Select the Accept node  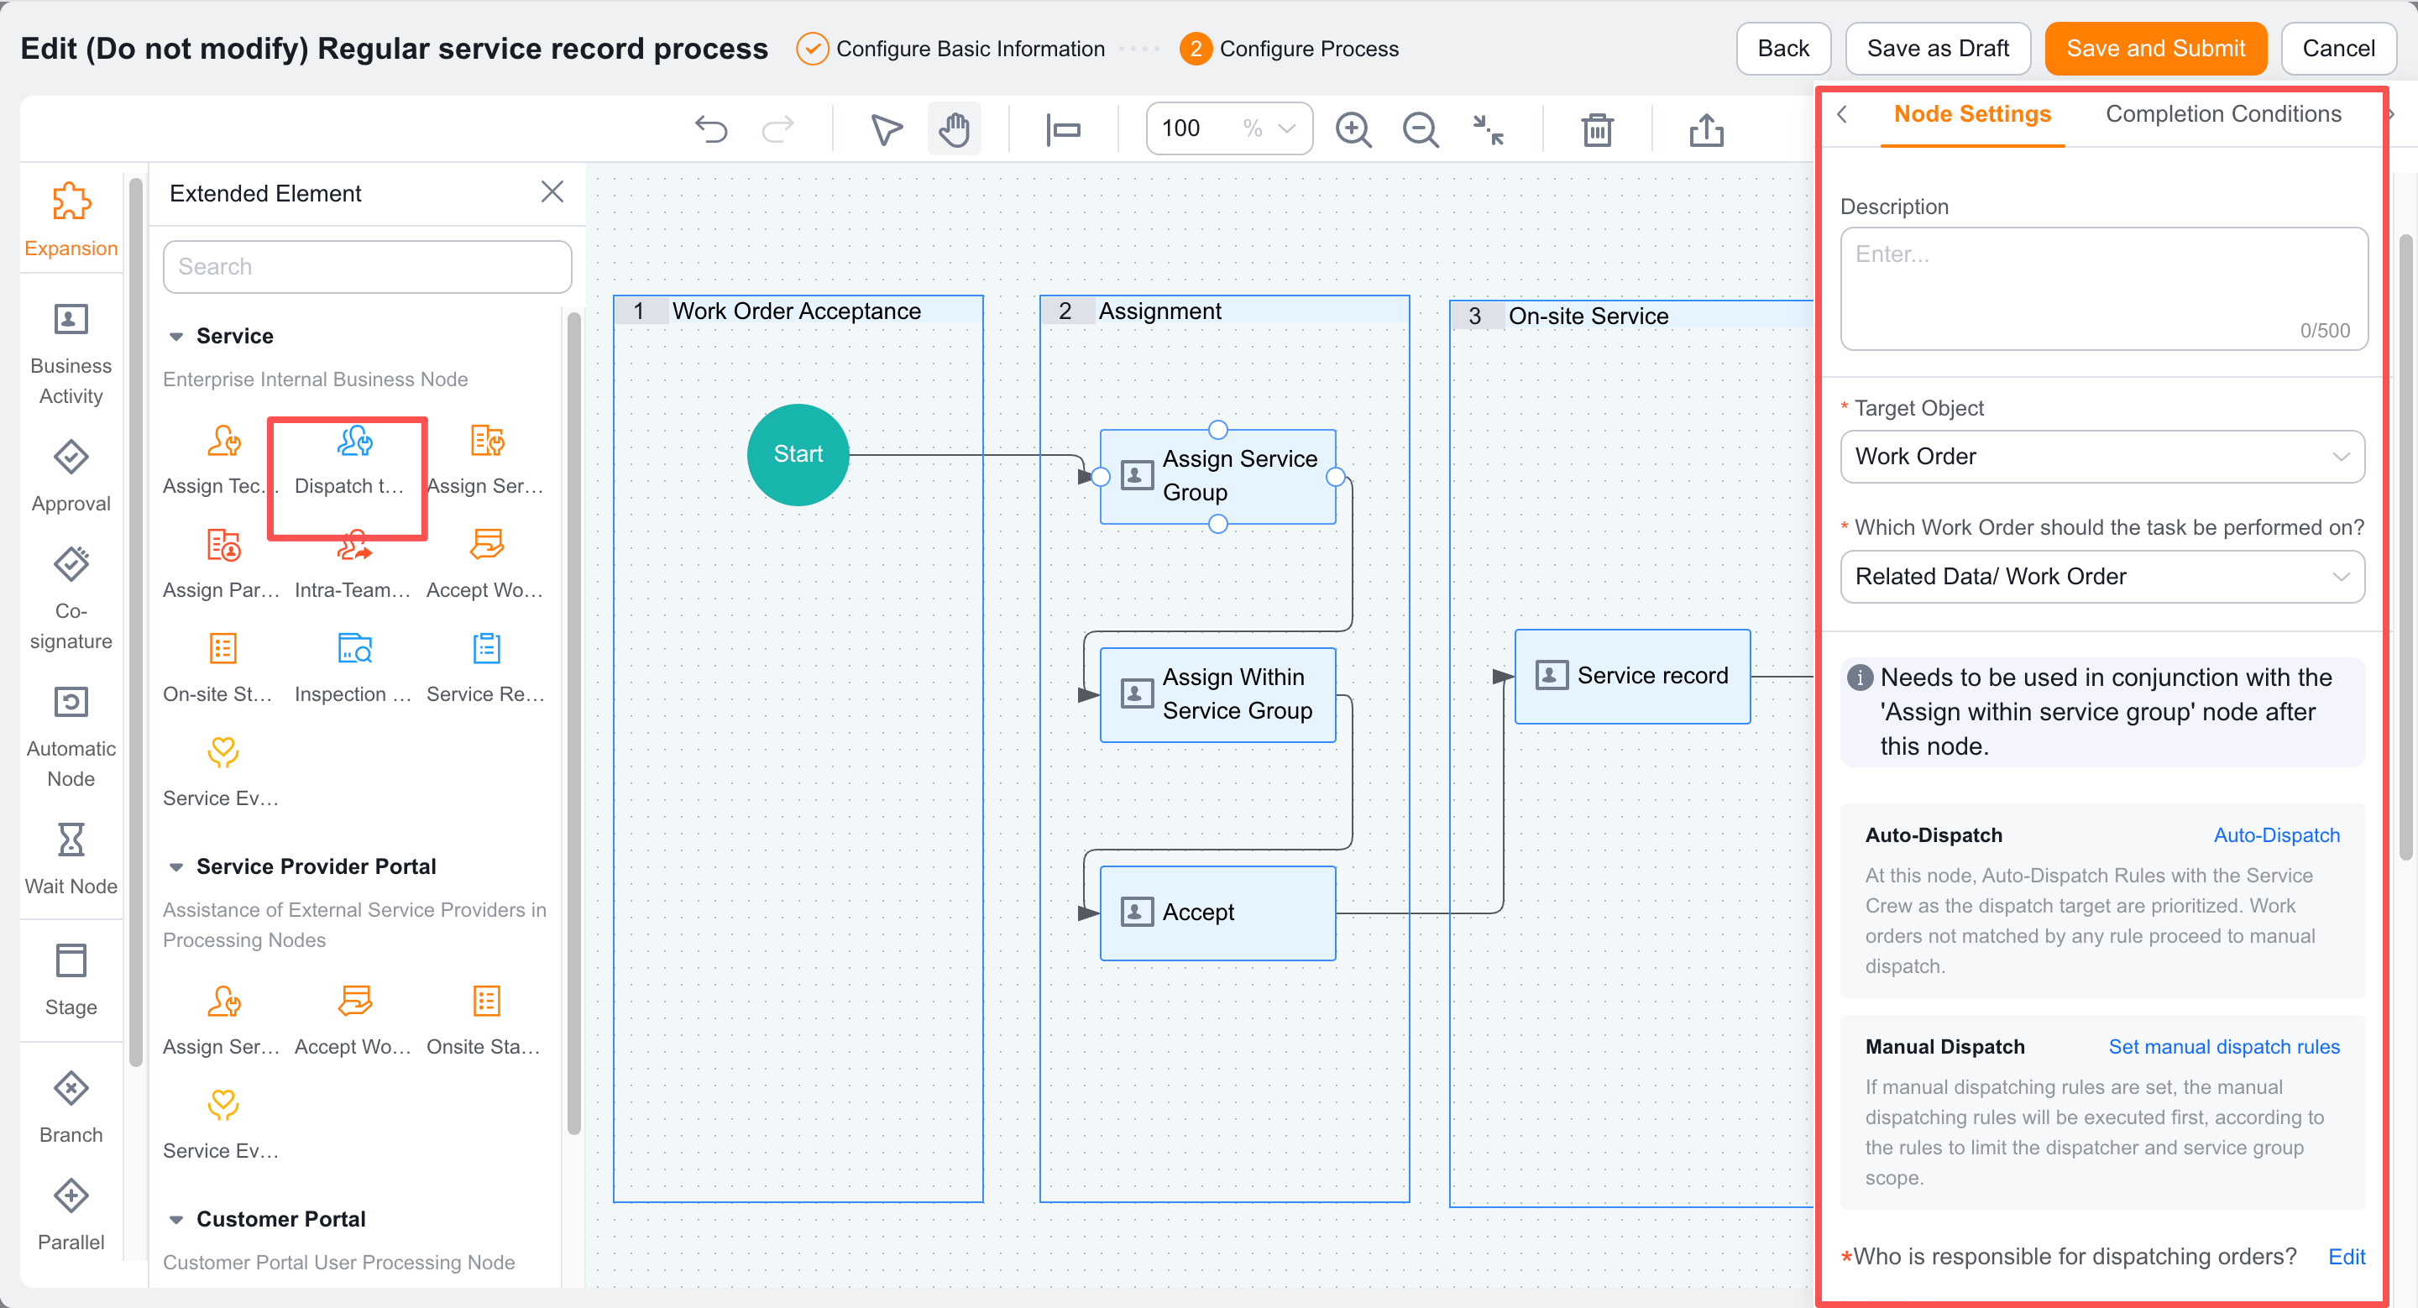coord(1217,913)
